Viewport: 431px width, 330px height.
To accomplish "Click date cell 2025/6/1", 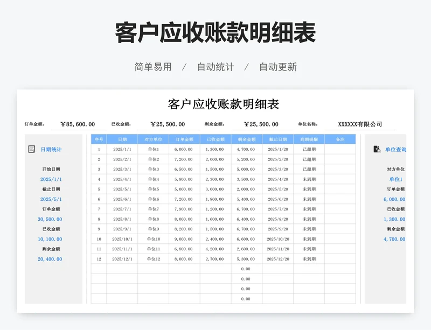I will pos(122,199).
